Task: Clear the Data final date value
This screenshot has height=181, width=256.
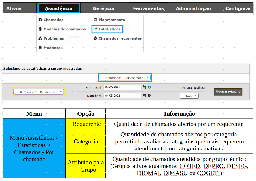Action: (x=149, y=96)
